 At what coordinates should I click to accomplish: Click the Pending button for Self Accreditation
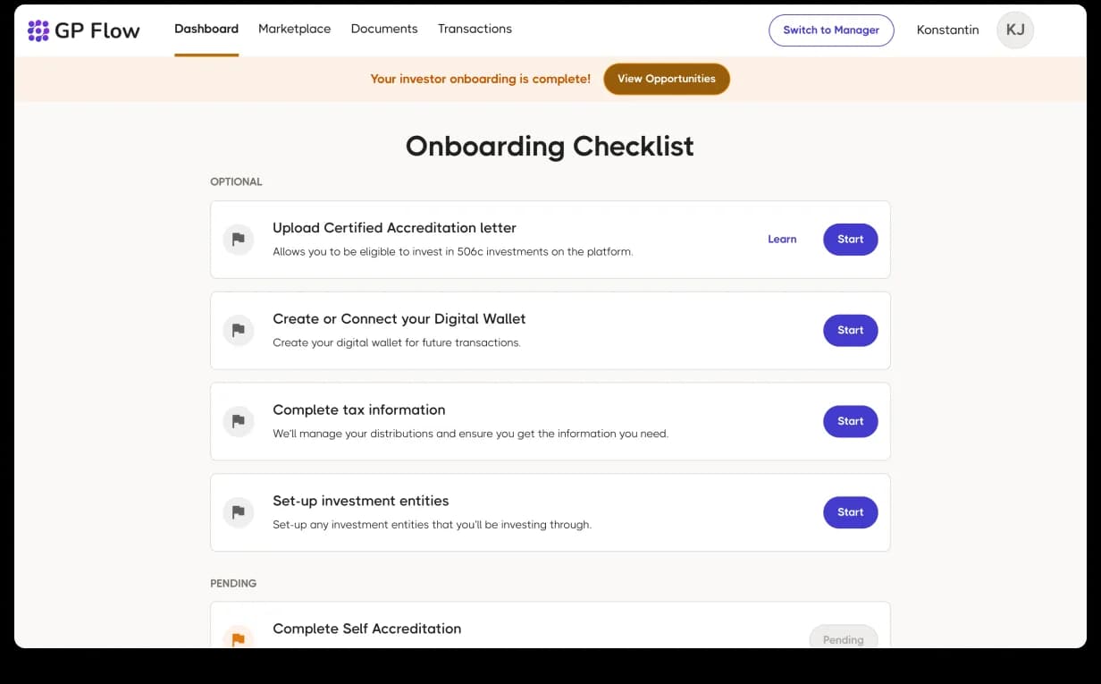[x=844, y=638]
